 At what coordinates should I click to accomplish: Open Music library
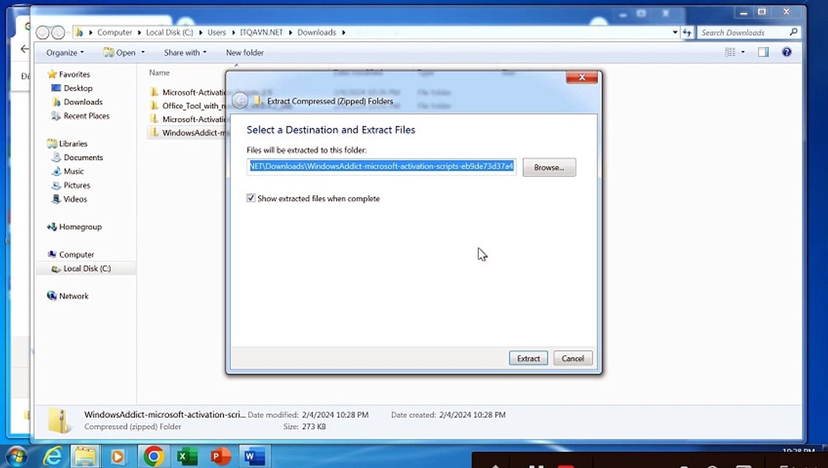pyautogui.click(x=74, y=172)
